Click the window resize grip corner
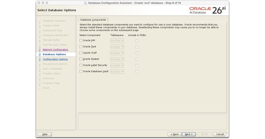The width and height of the screenshot is (265, 139). [x=227, y=136]
